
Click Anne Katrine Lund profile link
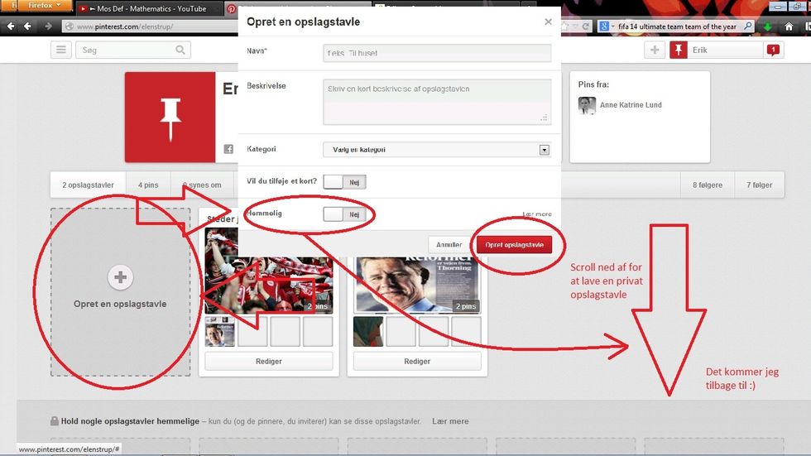[x=631, y=105]
